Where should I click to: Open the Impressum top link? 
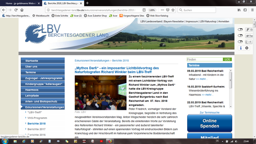(192, 21)
